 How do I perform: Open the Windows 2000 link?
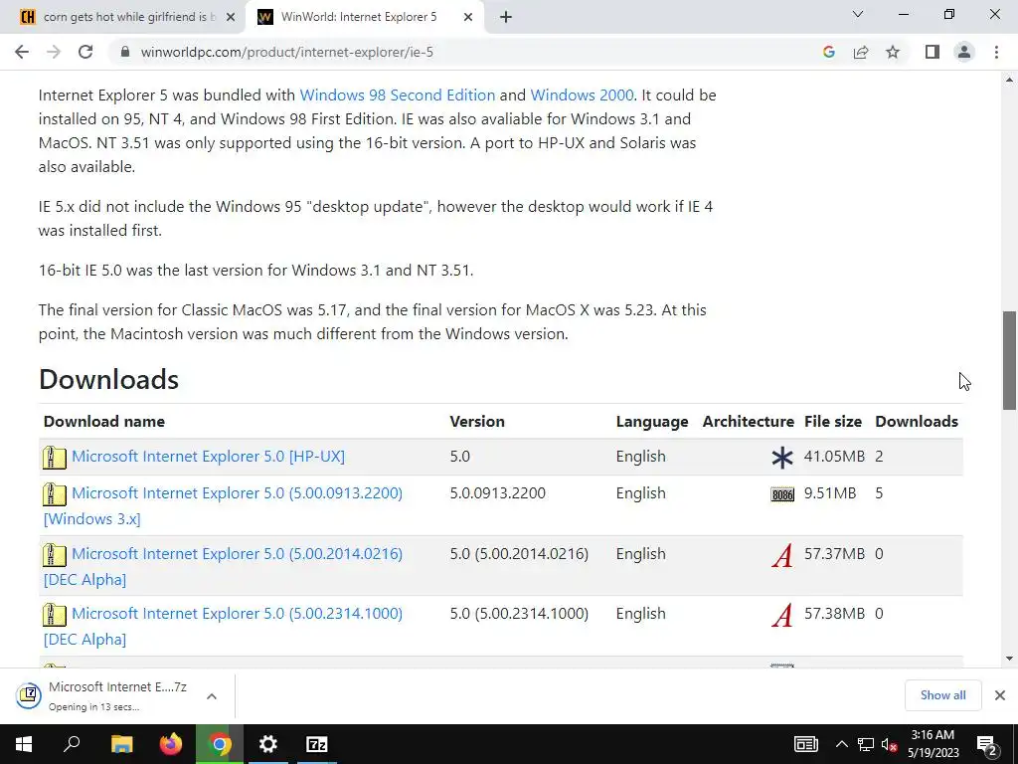pyautogui.click(x=582, y=95)
